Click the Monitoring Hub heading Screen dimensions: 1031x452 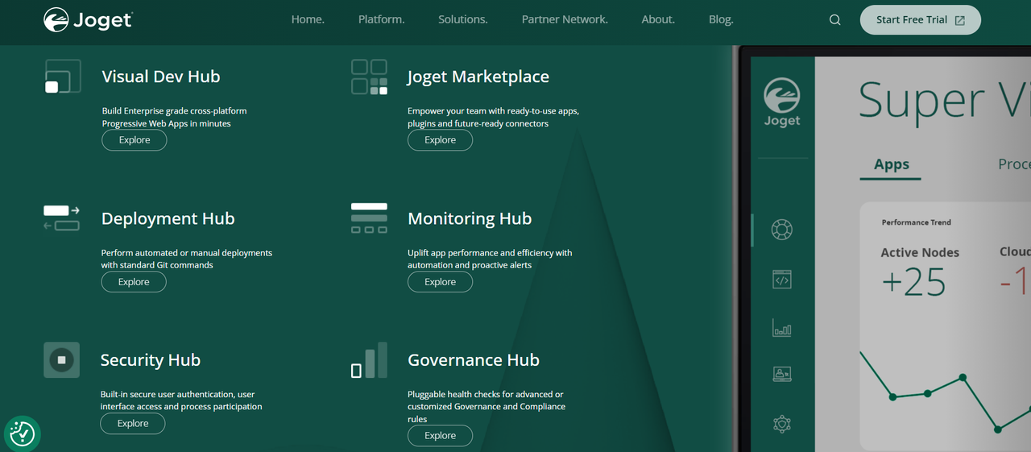[x=470, y=218]
